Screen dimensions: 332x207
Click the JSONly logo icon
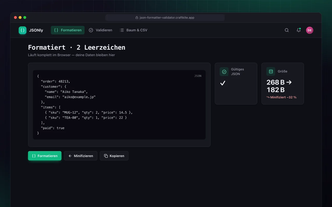[x=23, y=30]
